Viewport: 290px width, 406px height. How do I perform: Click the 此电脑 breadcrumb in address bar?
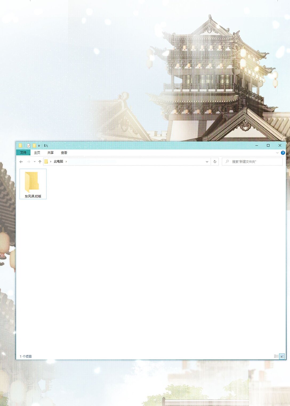click(x=58, y=162)
